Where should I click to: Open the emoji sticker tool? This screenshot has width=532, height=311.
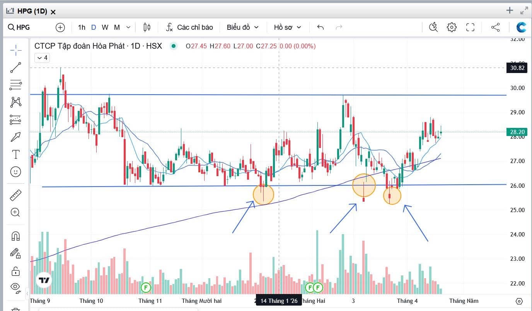point(16,172)
